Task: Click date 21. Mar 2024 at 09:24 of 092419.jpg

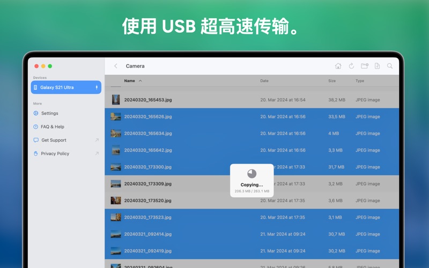Action: tap(283, 251)
